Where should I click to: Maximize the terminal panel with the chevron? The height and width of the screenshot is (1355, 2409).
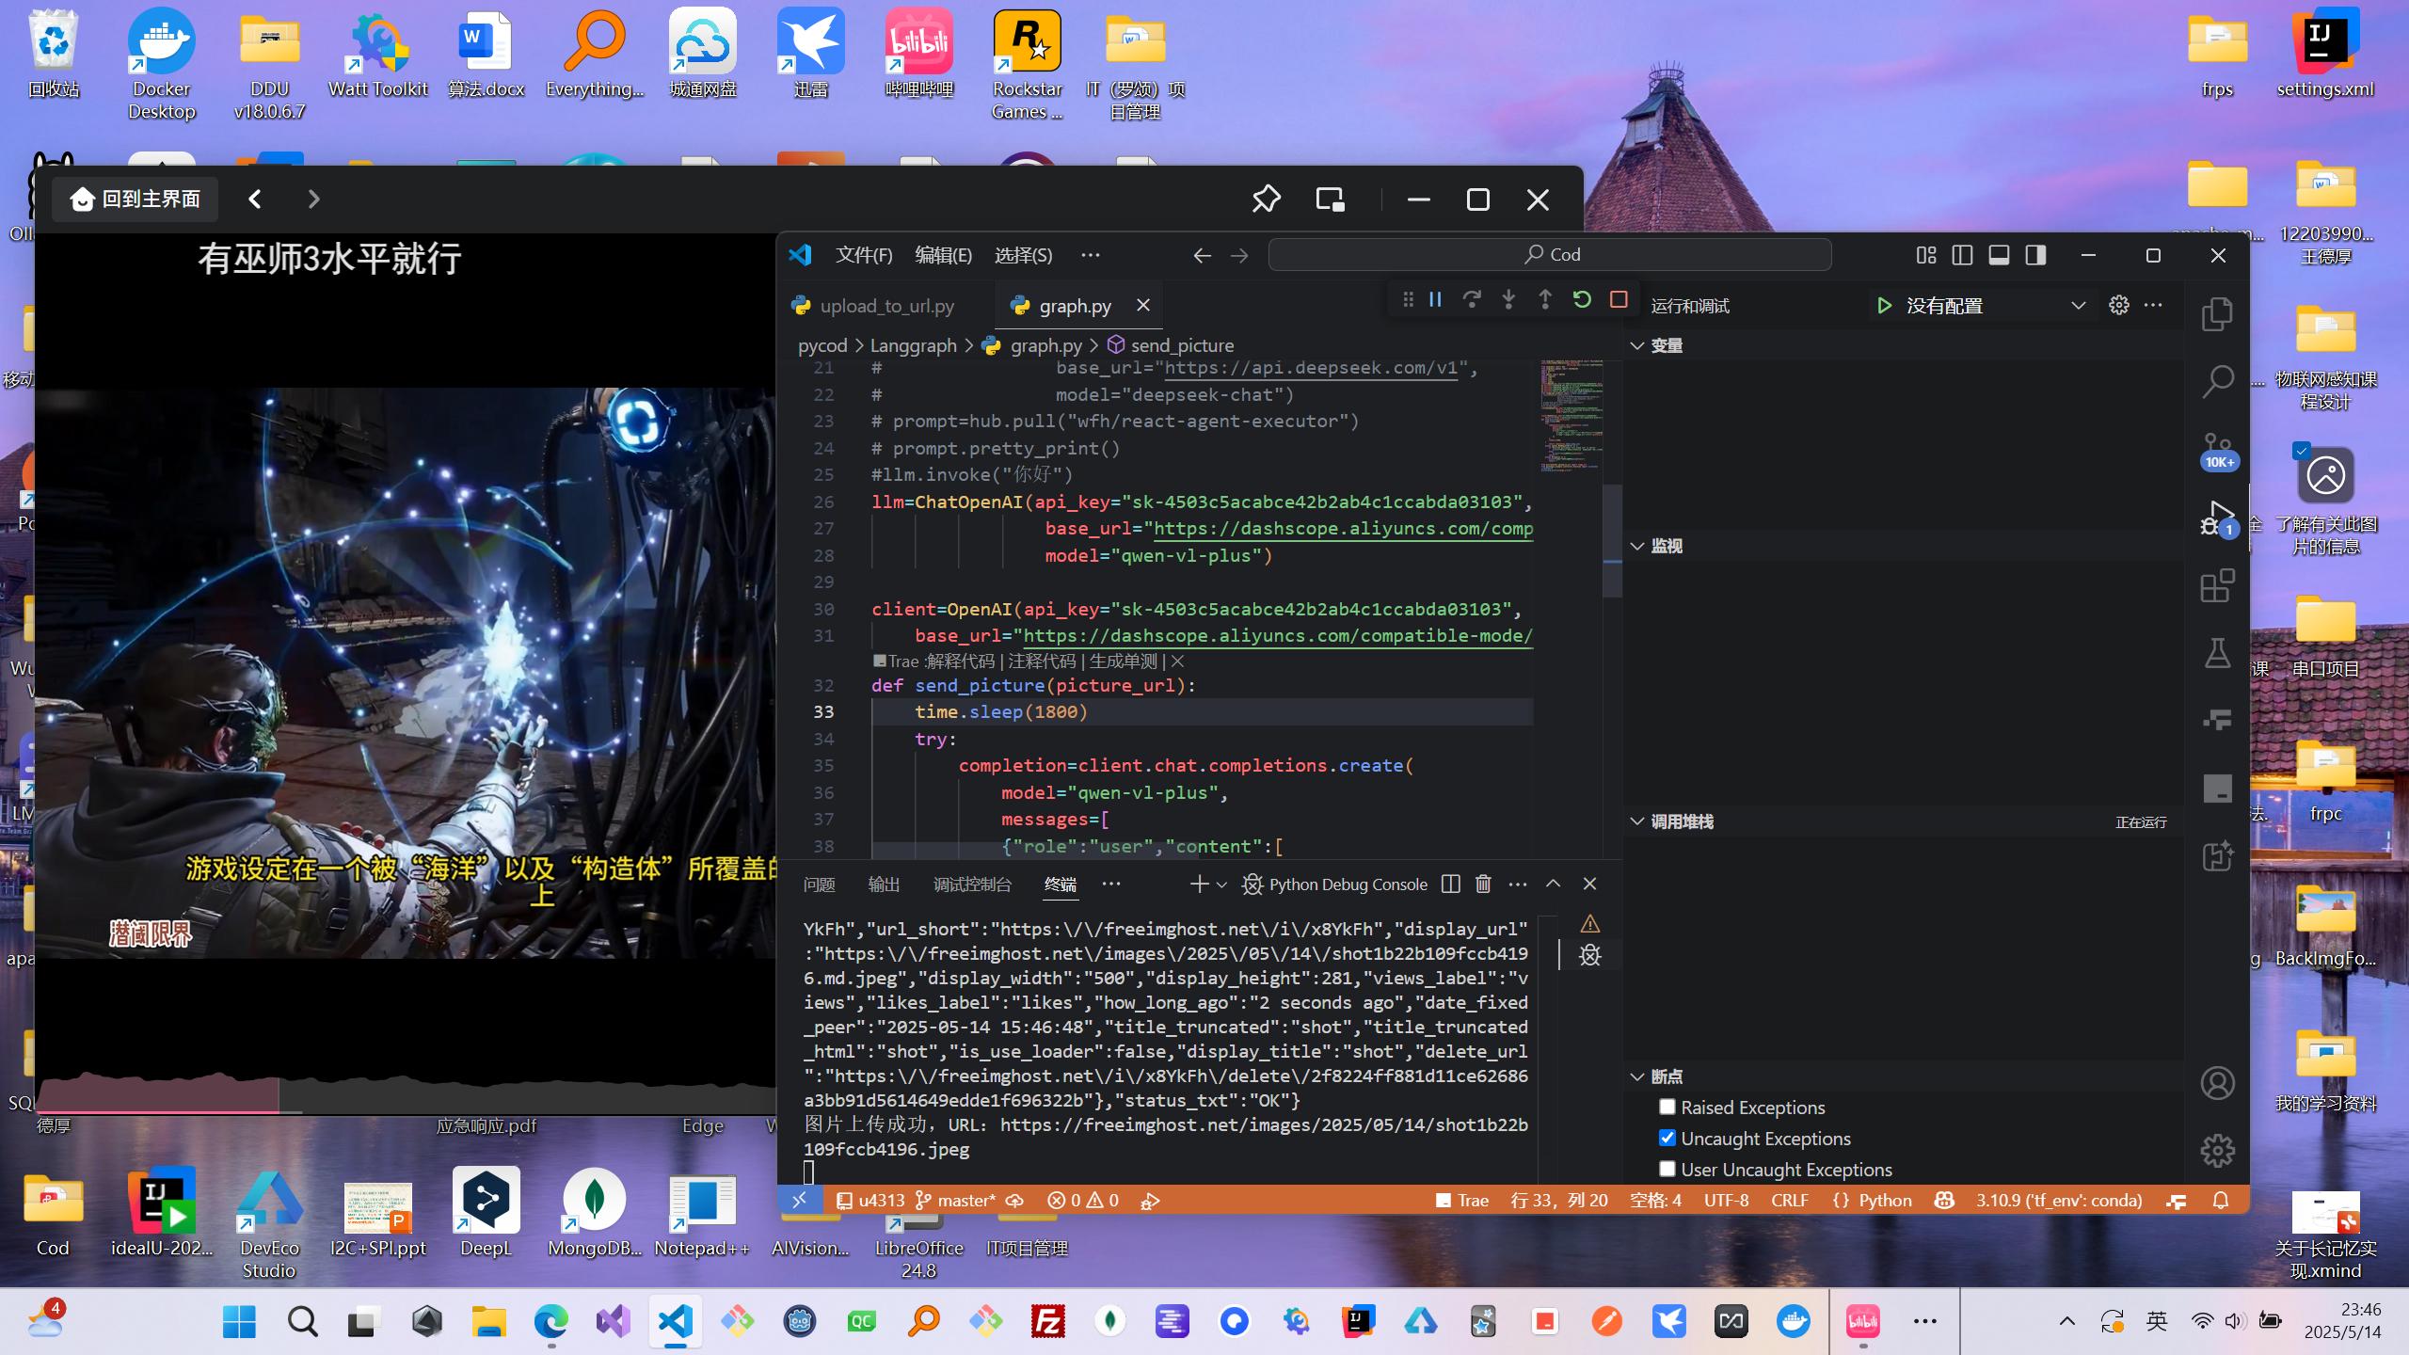pyautogui.click(x=1553, y=885)
